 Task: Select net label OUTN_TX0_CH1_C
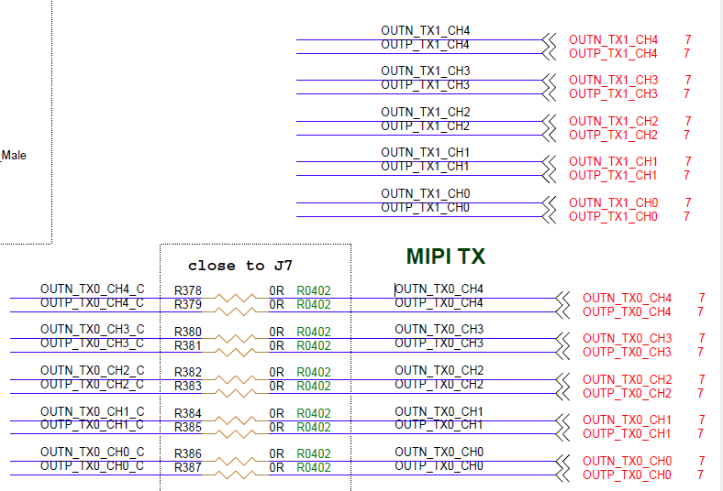point(93,411)
